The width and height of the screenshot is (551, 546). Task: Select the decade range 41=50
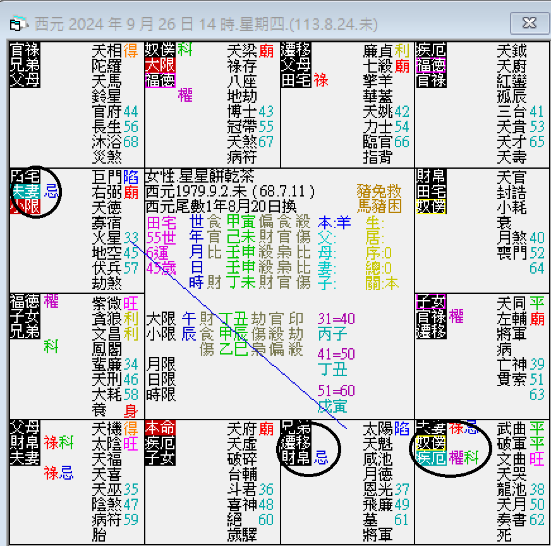tap(336, 354)
